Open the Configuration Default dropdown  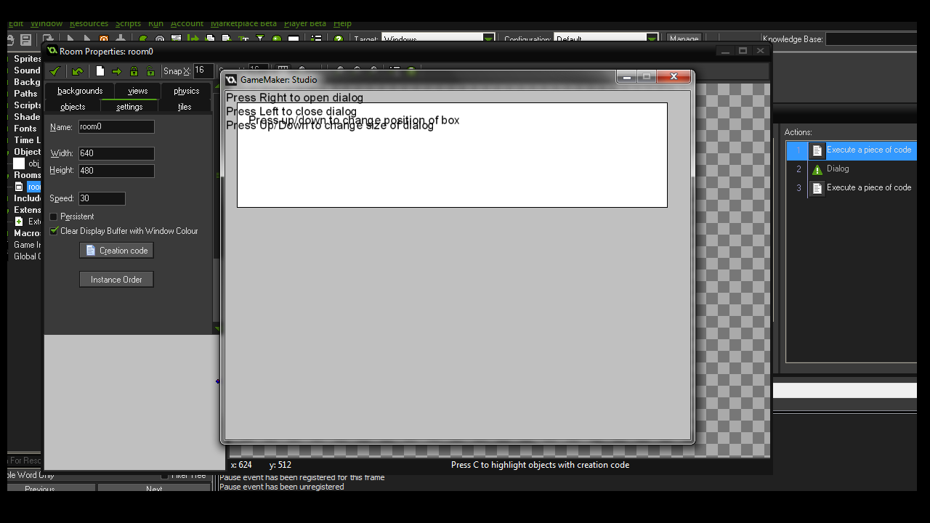651,39
